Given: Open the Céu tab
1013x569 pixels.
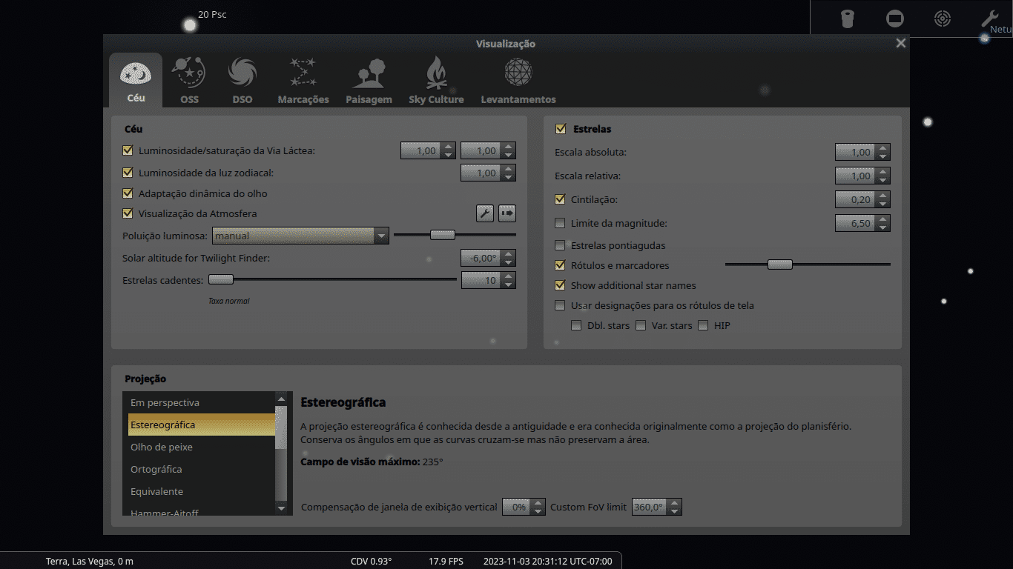Looking at the screenshot, I should click(136, 81).
